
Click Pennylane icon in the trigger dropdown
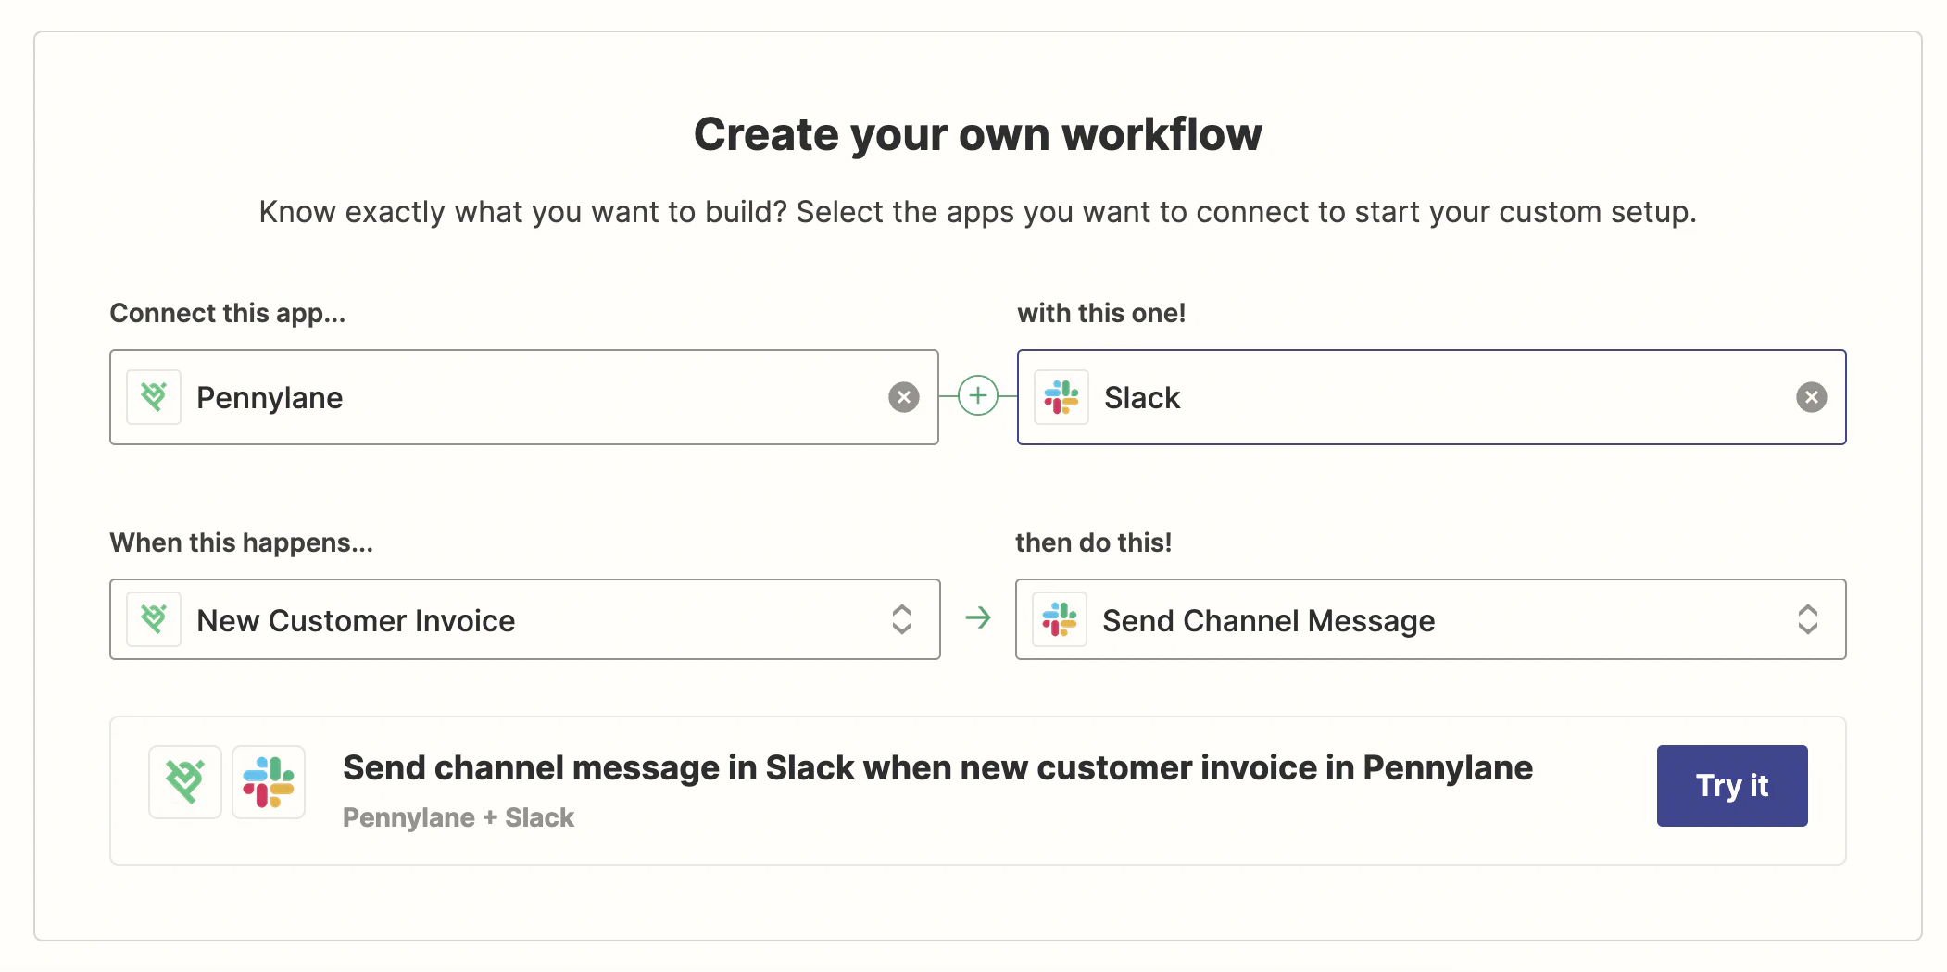(154, 619)
